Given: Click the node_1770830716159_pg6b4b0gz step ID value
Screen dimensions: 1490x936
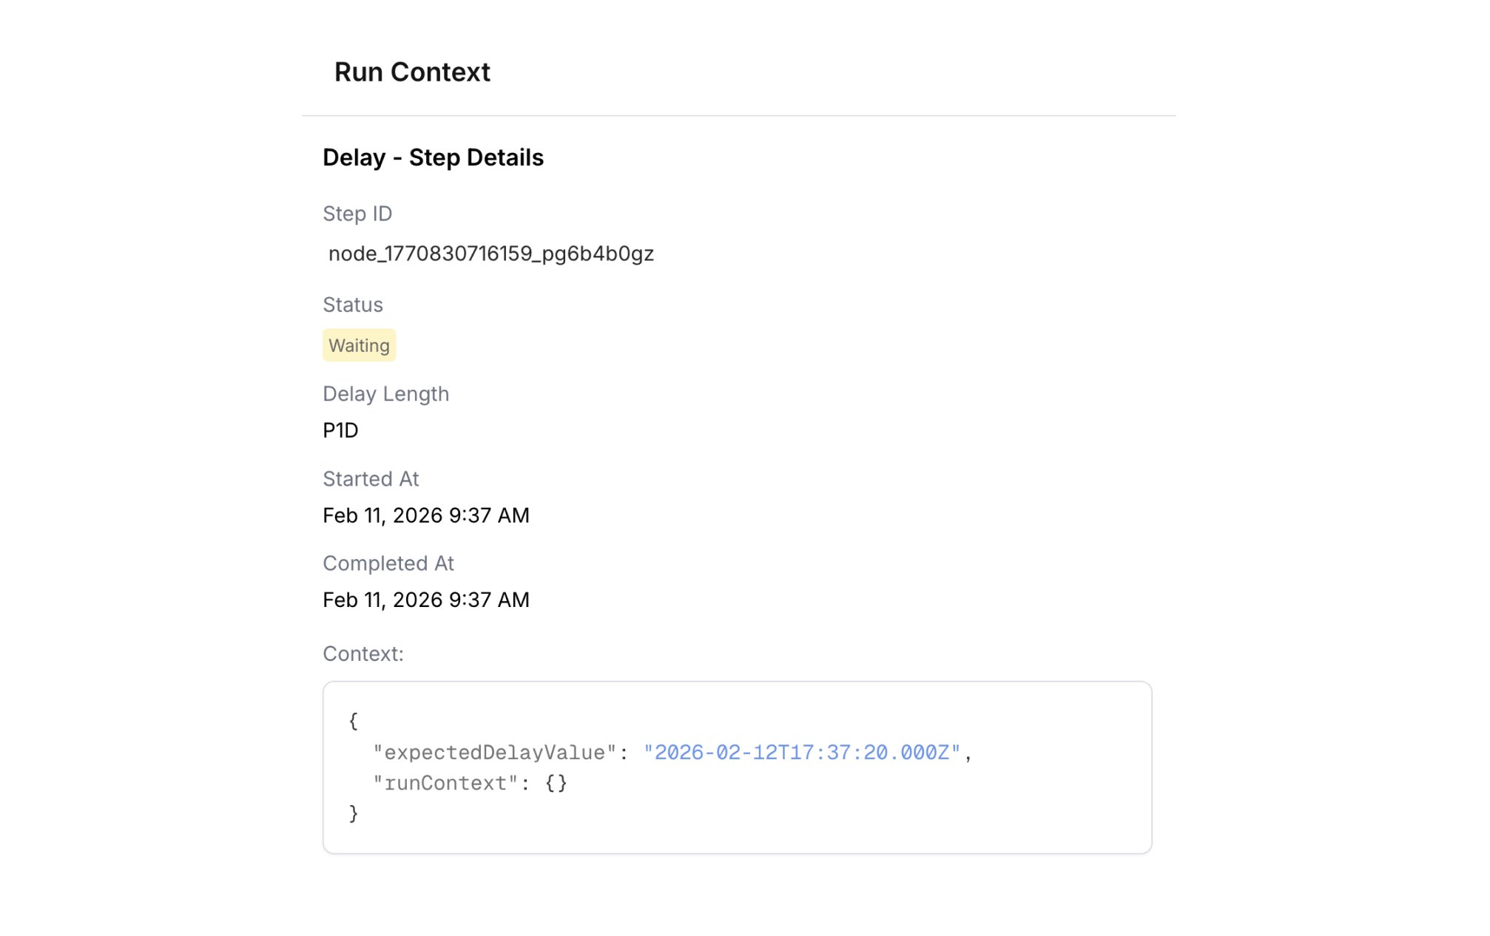Looking at the screenshot, I should tap(491, 254).
